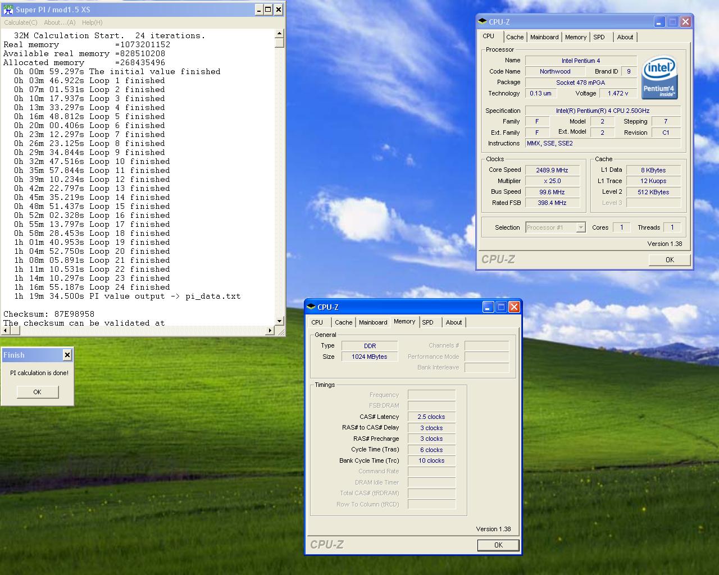Image resolution: width=719 pixels, height=575 pixels.
Task: Maximize the Super PI window
Action: coord(268,10)
